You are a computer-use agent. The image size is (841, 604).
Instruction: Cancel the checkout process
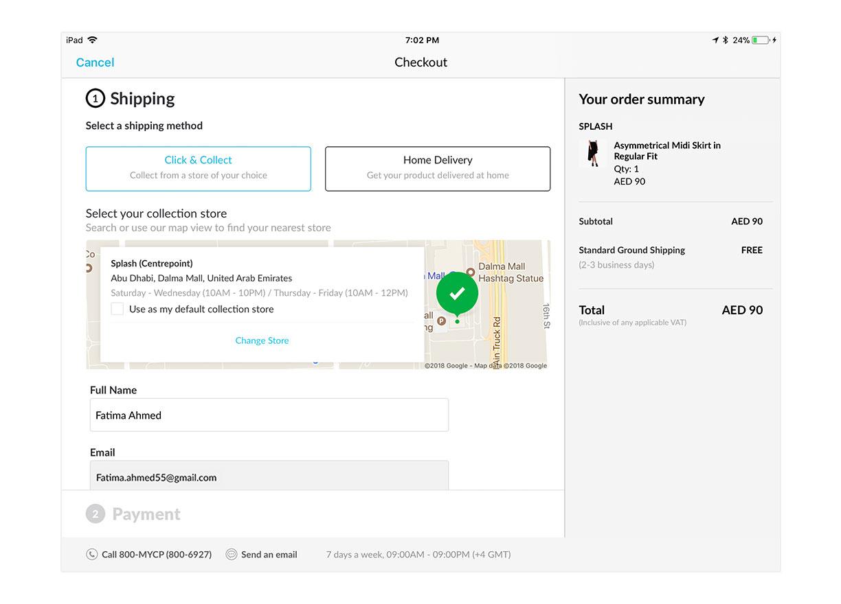coord(95,62)
